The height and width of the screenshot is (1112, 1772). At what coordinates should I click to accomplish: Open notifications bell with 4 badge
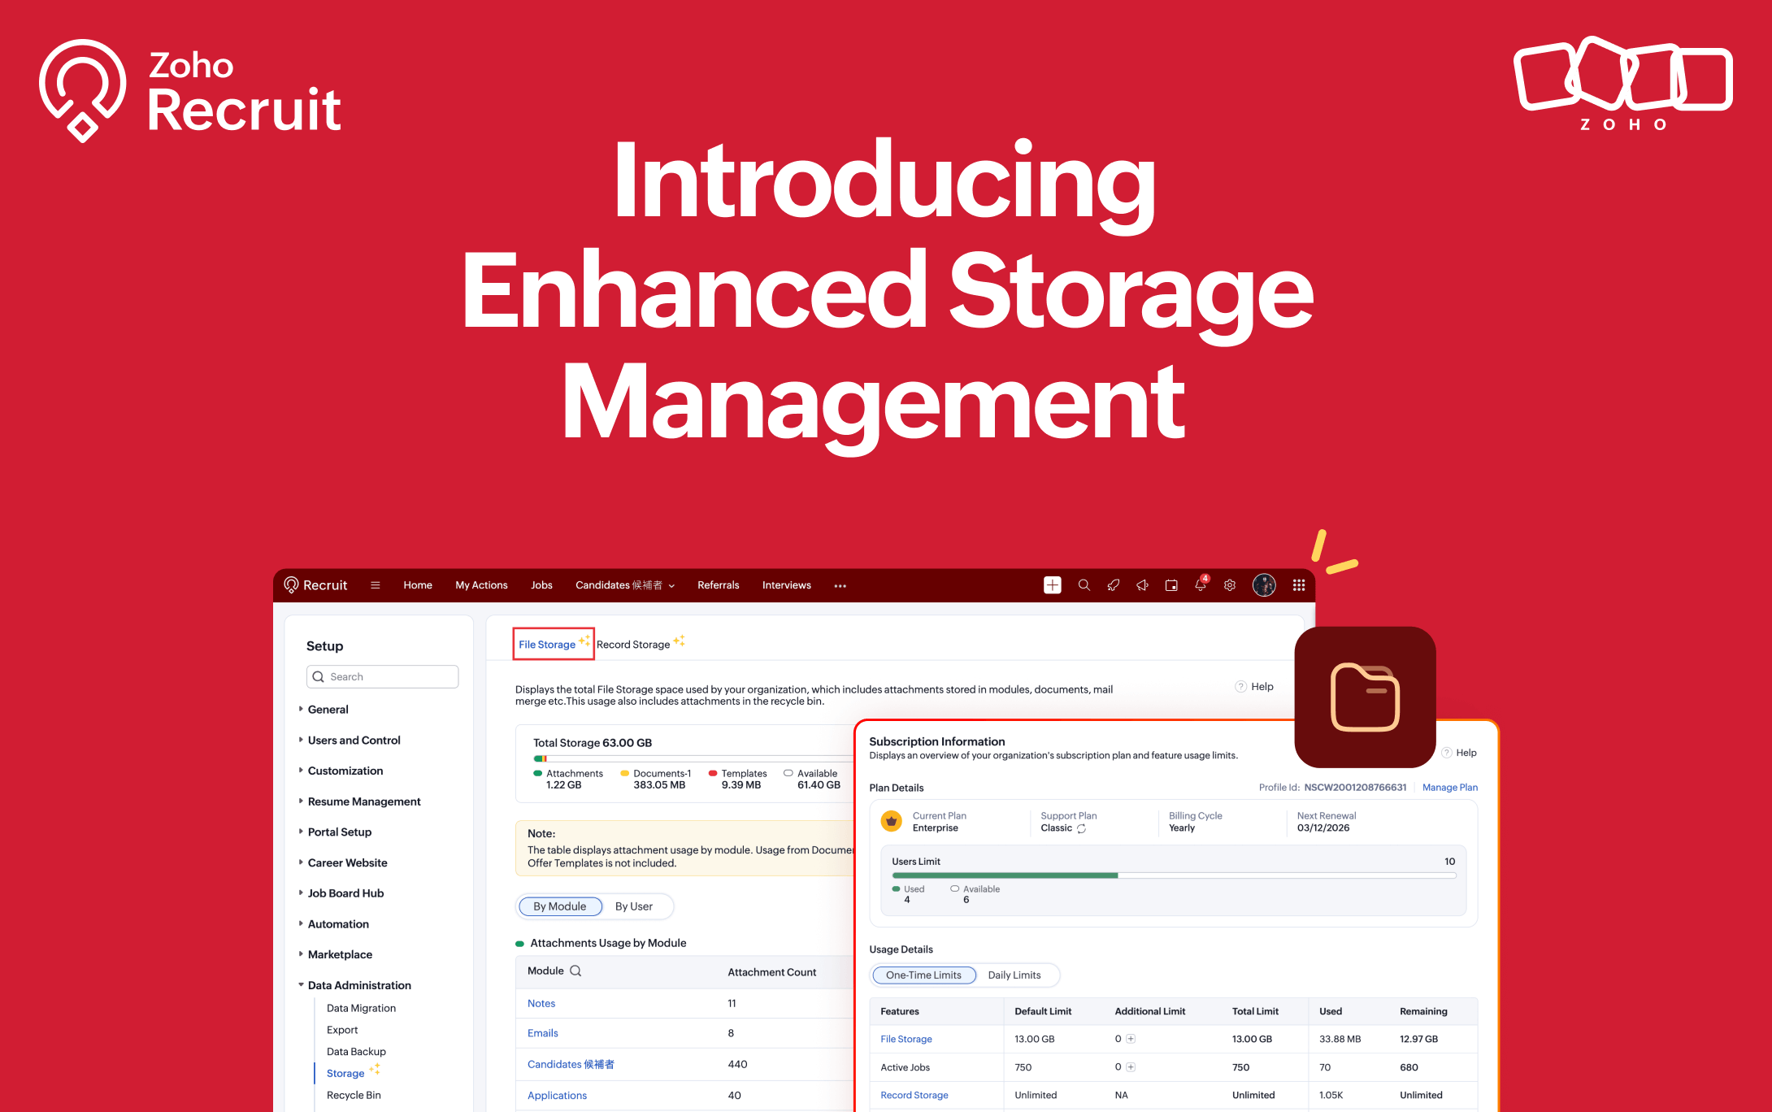tap(1201, 585)
